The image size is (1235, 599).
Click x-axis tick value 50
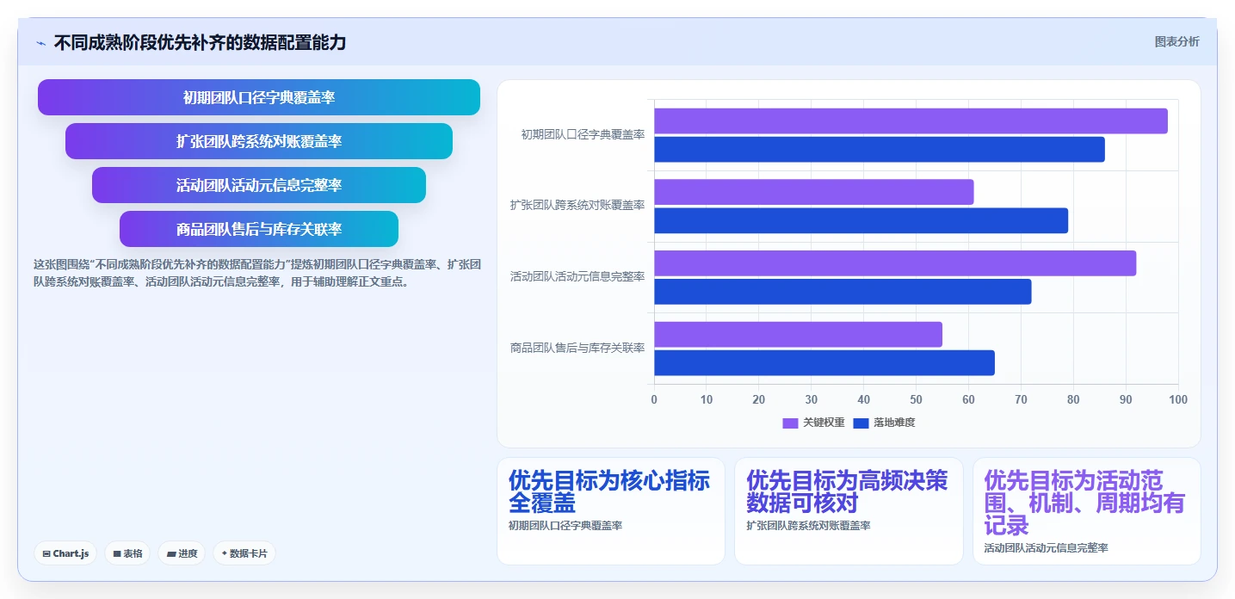point(916,399)
